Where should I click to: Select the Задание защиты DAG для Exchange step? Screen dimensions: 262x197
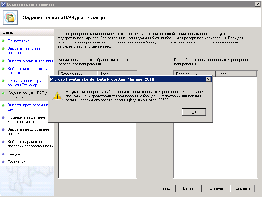28,95
